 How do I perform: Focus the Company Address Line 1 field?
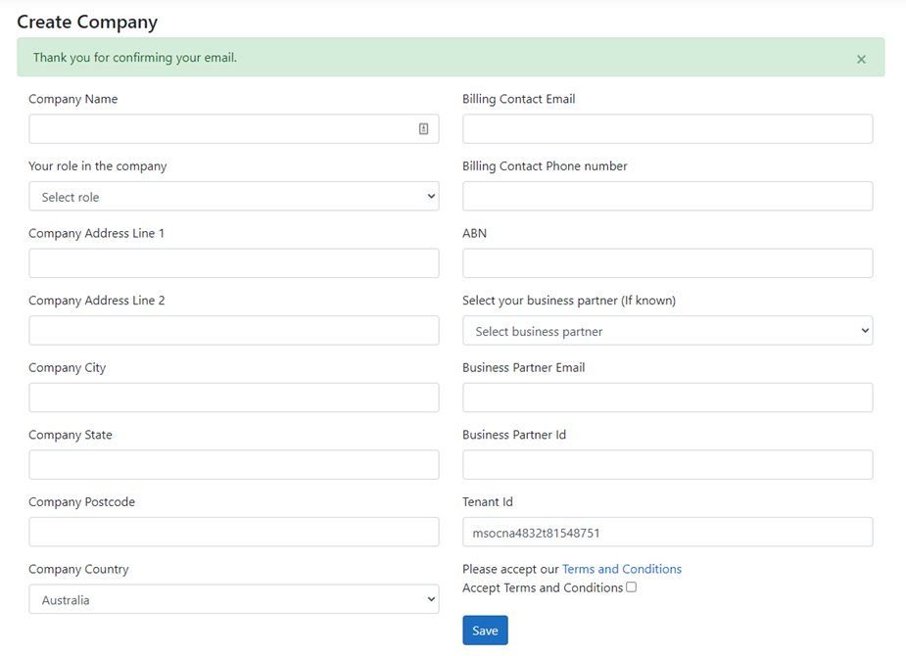pos(233,263)
